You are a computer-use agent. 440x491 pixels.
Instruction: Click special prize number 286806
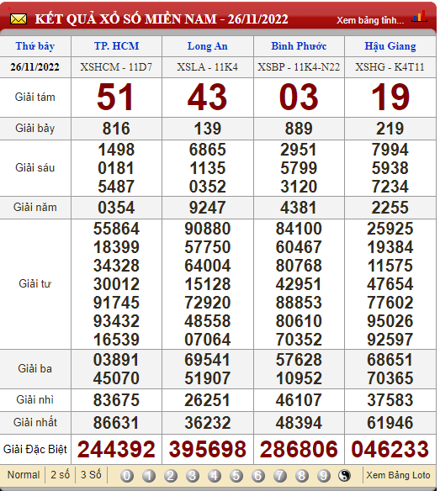tap(299, 449)
